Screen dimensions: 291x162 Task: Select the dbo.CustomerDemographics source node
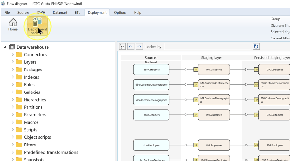[151, 100]
